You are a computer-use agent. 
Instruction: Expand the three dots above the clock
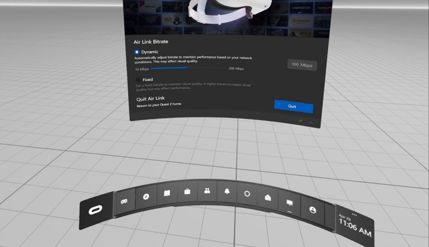click(354, 214)
